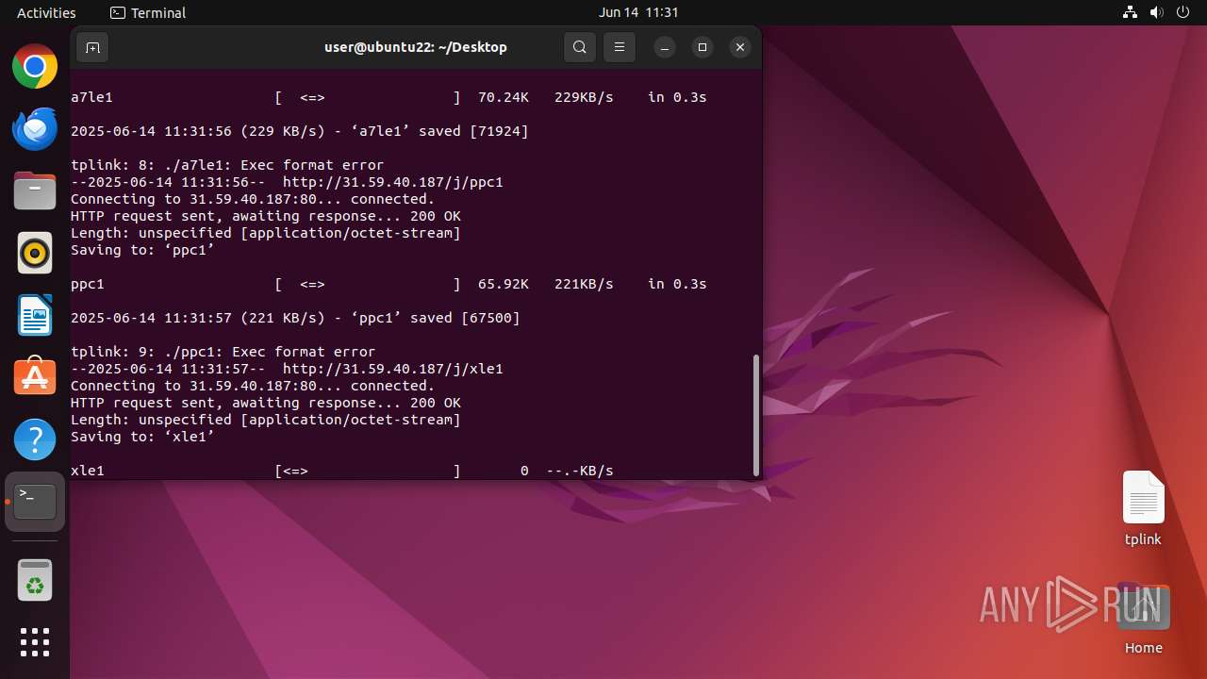Open the Help application
This screenshot has height=679, width=1207.
[35, 439]
